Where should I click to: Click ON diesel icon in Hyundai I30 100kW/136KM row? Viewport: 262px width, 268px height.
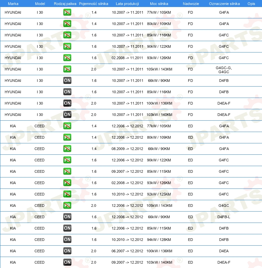point(67,103)
